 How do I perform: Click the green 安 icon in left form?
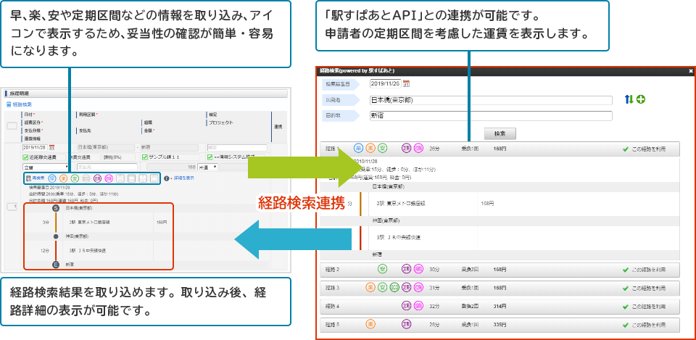pos(75,178)
